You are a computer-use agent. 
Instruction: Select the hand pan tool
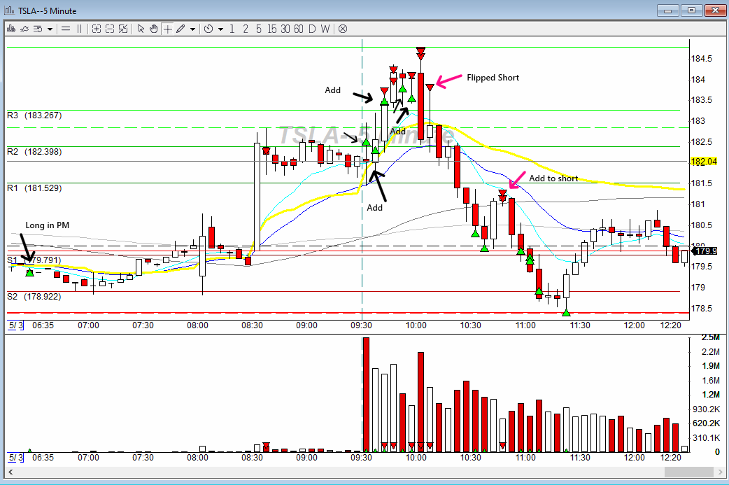point(154,29)
